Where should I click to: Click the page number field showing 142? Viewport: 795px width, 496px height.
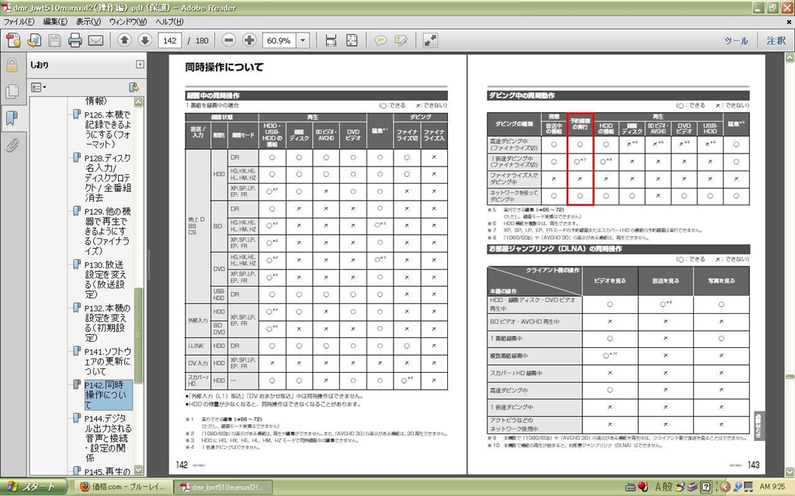click(x=170, y=40)
